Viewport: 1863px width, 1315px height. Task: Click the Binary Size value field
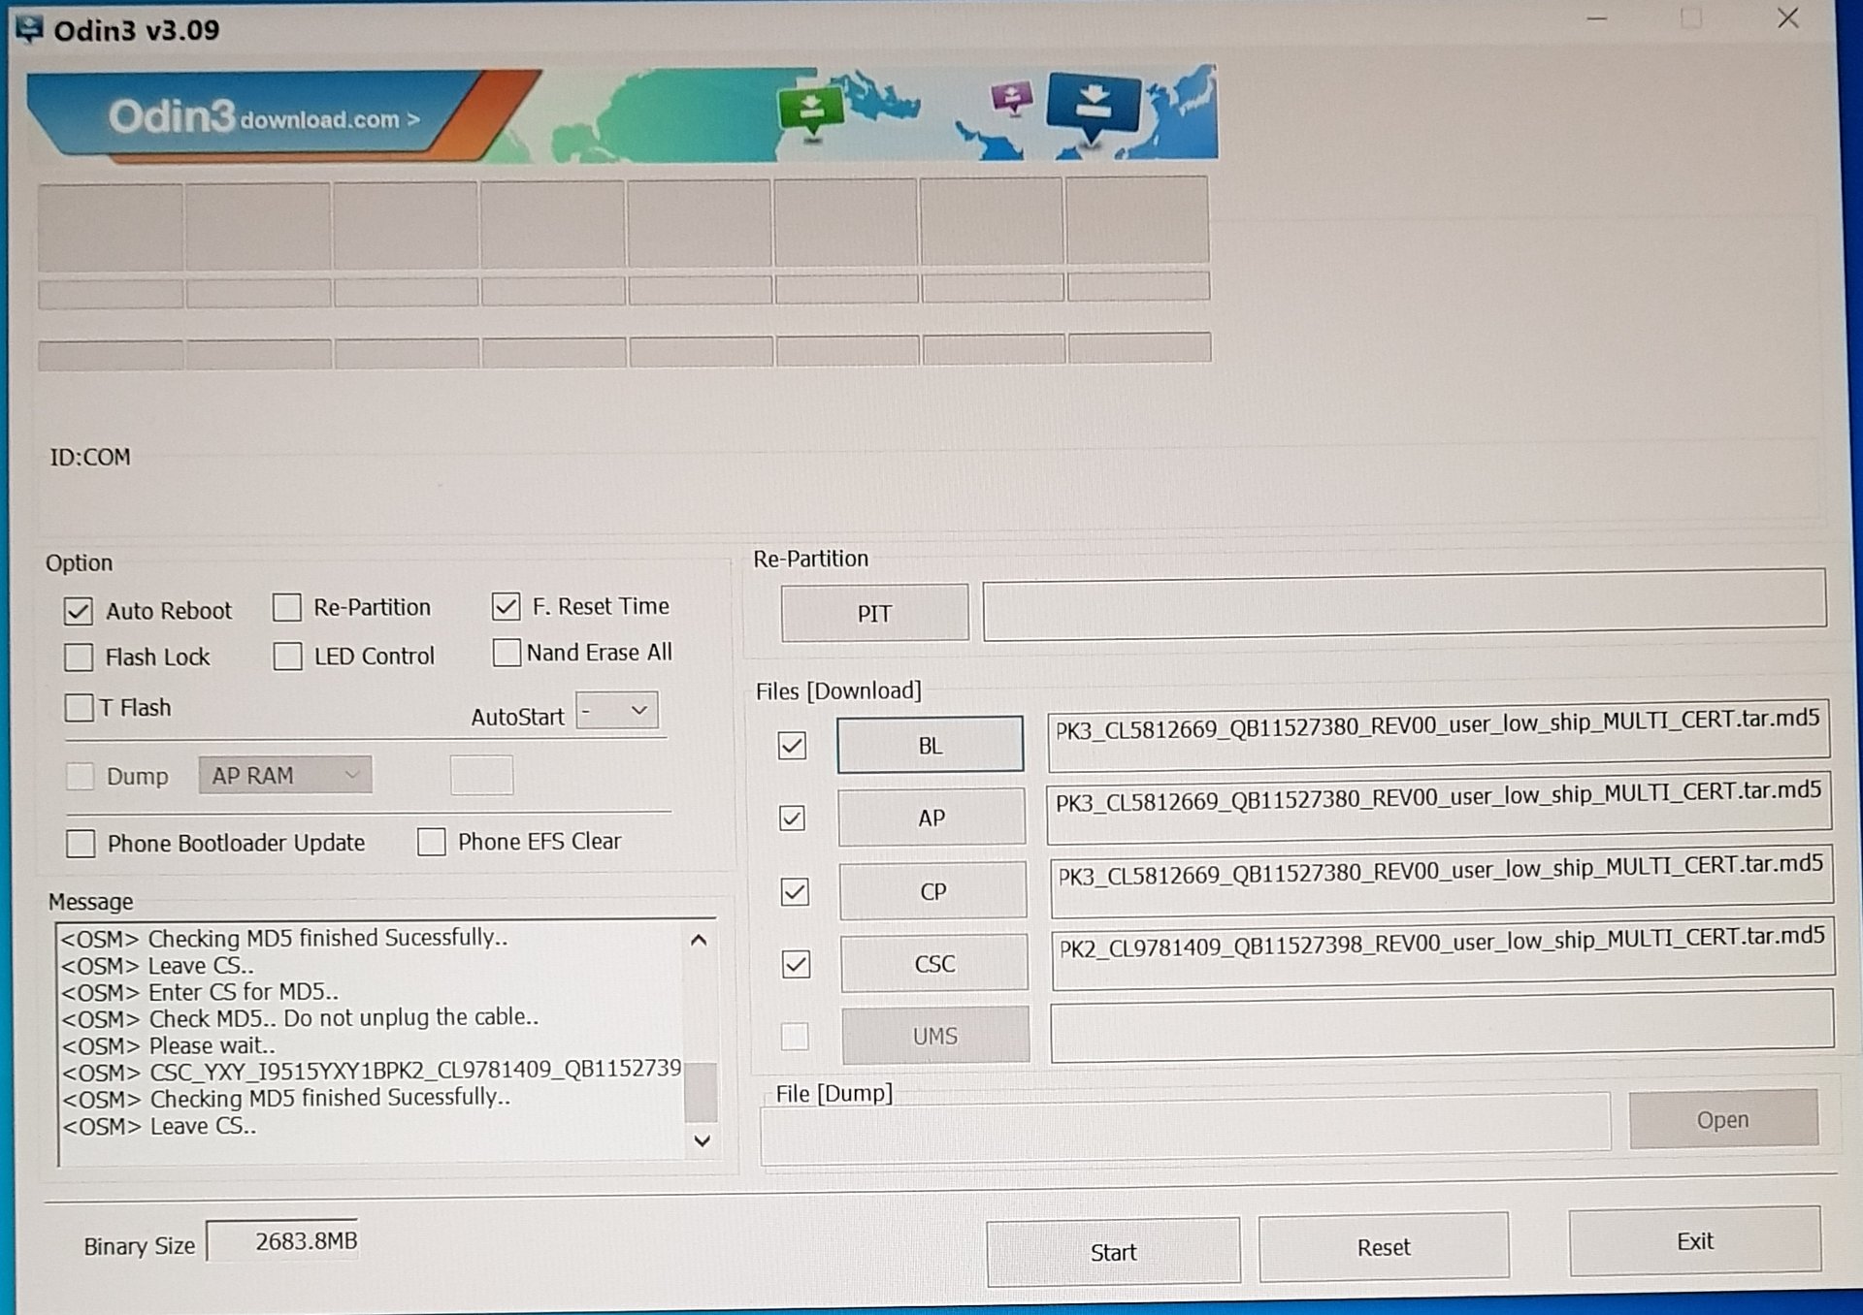point(283,1241)
